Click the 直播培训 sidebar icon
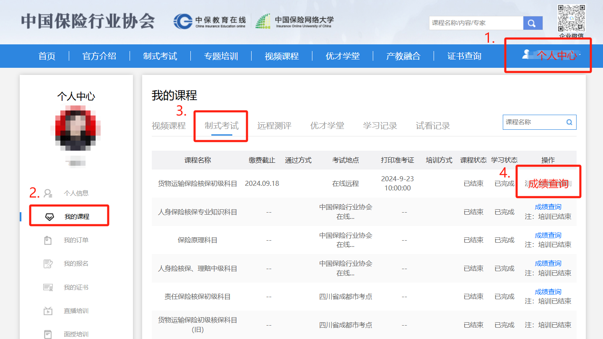 (x=48, y=311)
